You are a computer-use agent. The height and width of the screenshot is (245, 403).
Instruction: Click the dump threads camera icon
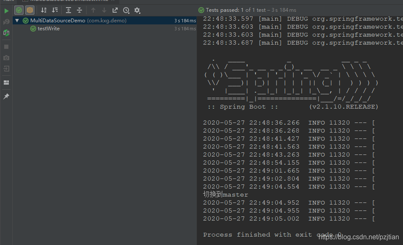pyautogui.click(x=6, y=58)
